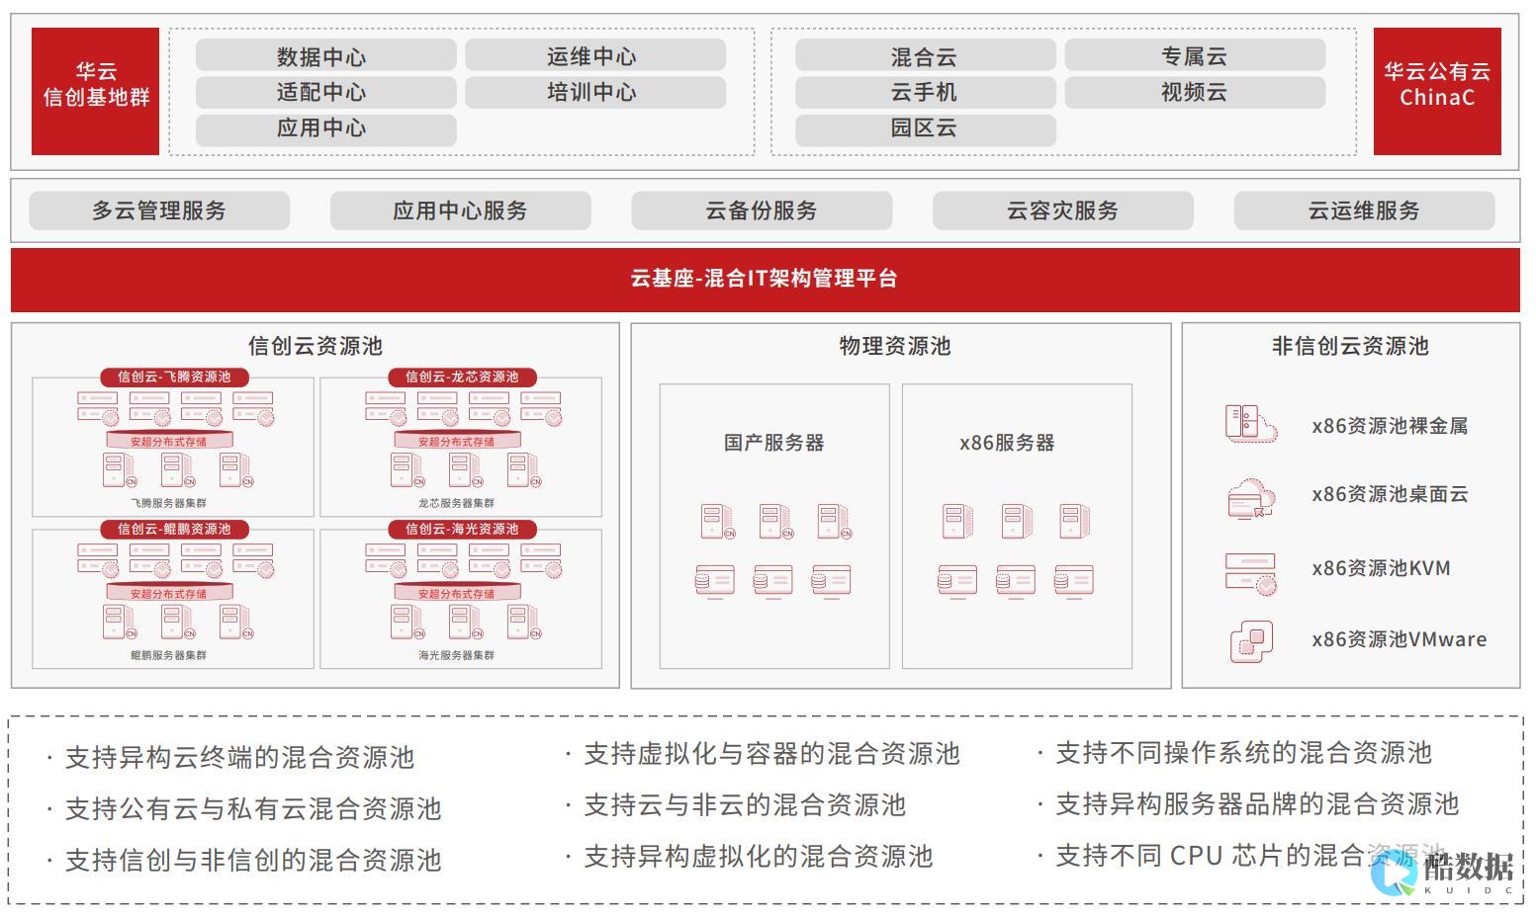Click the 应用中心服务 pill
Viewport: 1536px width, 918px height.
pos(460,210)
